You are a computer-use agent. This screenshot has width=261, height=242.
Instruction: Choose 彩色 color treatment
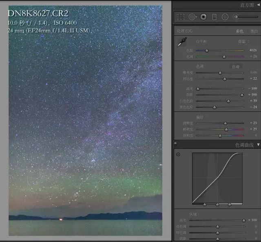pos(239,31)
